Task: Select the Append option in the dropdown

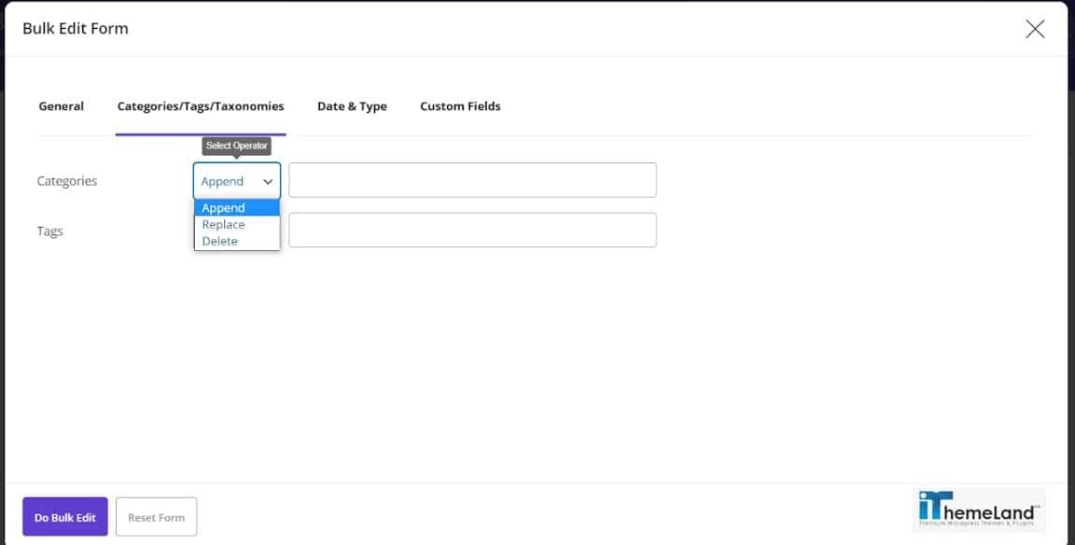Action: point(223,207)
